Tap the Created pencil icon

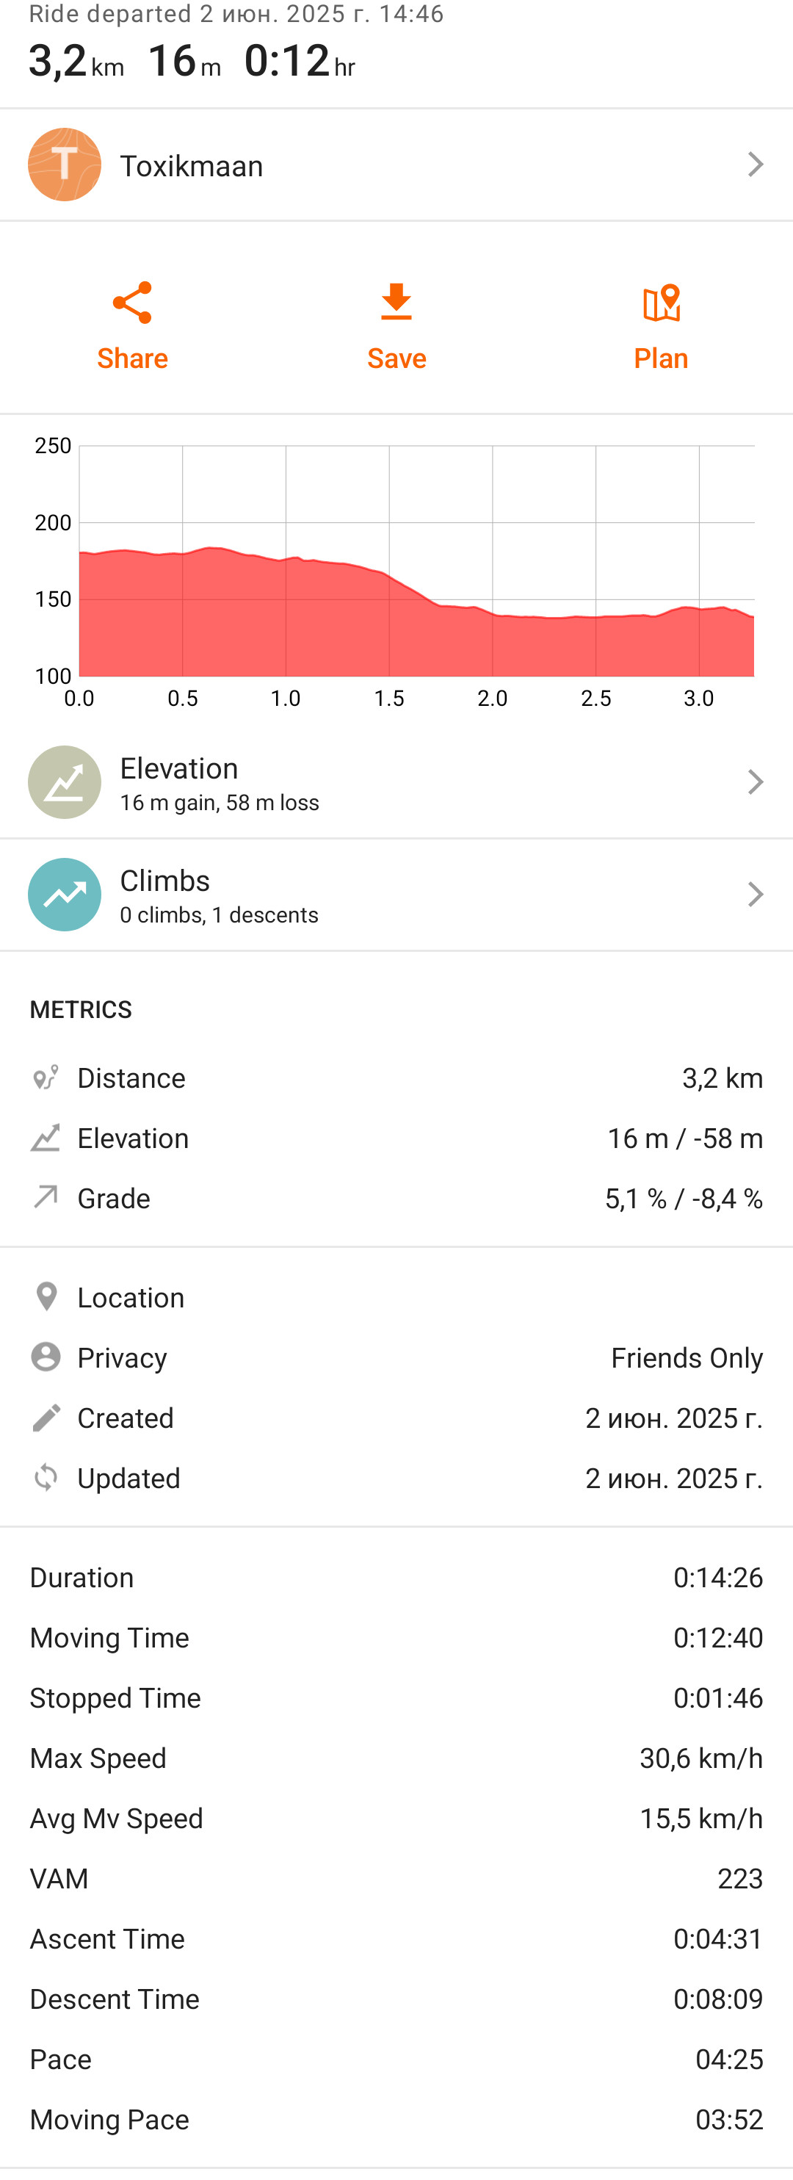pyautogui.click(x=46, y=1418)
